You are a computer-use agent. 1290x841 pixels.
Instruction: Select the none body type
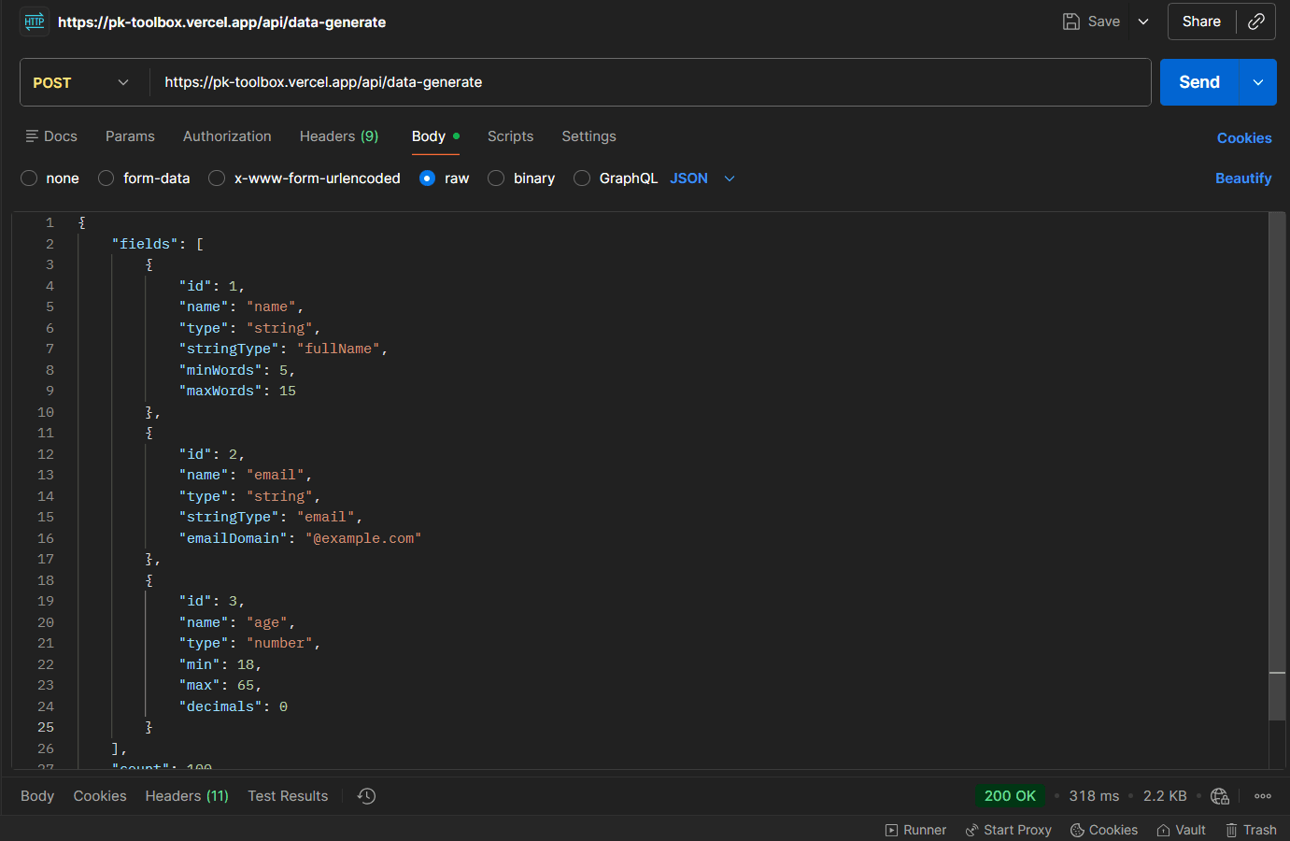pyautogui.click(x=29, y=178)
